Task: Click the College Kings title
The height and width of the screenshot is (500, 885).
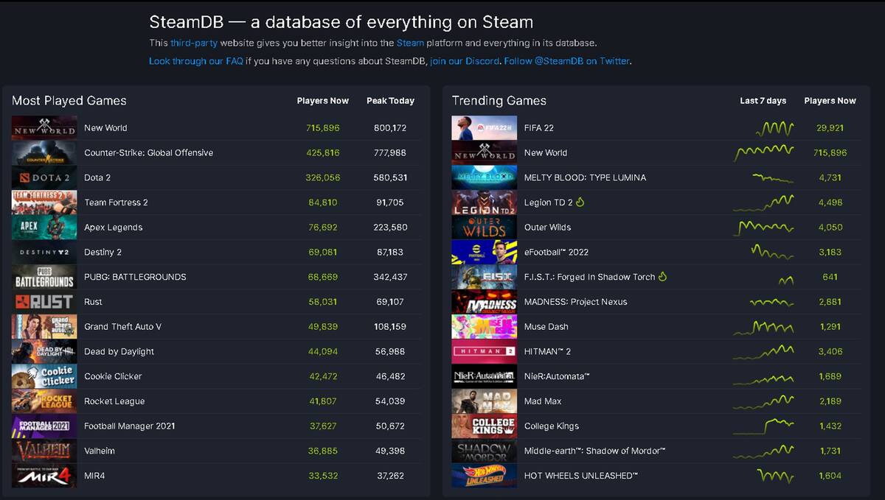Action: pos(552,426)
